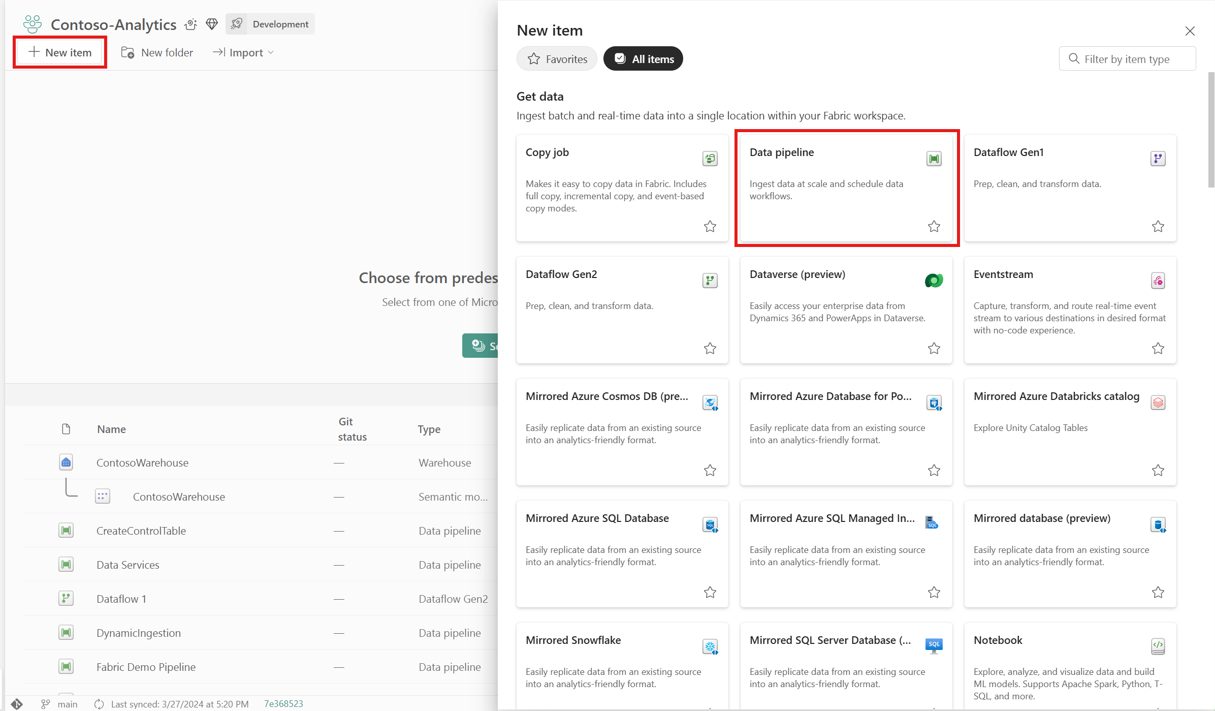Favorite the Mirrored Azure Databricks catalog item
This screenshot has height=711, width=1215.
1158,470
